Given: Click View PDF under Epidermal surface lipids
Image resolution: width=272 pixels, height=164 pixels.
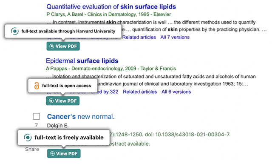Looking at the screenshot, I should pos(62,101).
